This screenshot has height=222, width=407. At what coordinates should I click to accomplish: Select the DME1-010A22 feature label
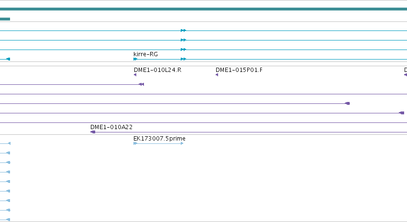click(x=111, y=127)
